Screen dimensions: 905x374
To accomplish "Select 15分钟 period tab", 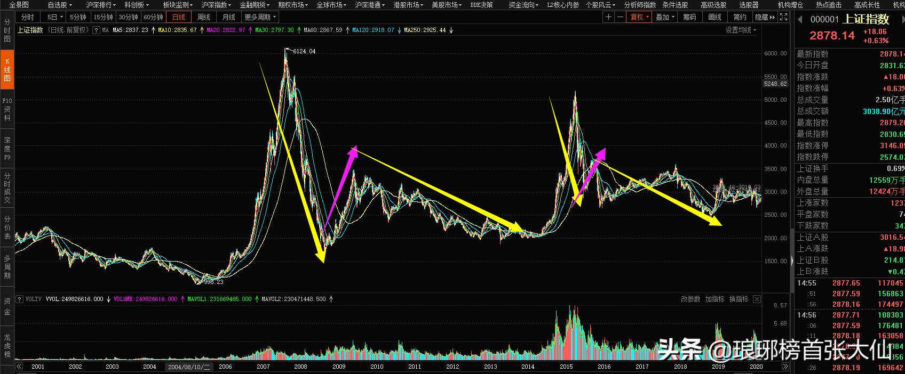I will [x=104, y=17].
